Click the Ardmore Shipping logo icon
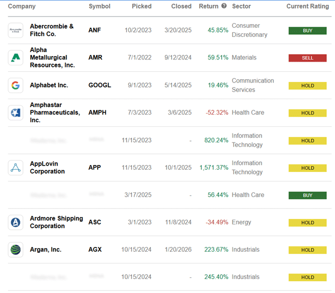 [x=16, y=222]
